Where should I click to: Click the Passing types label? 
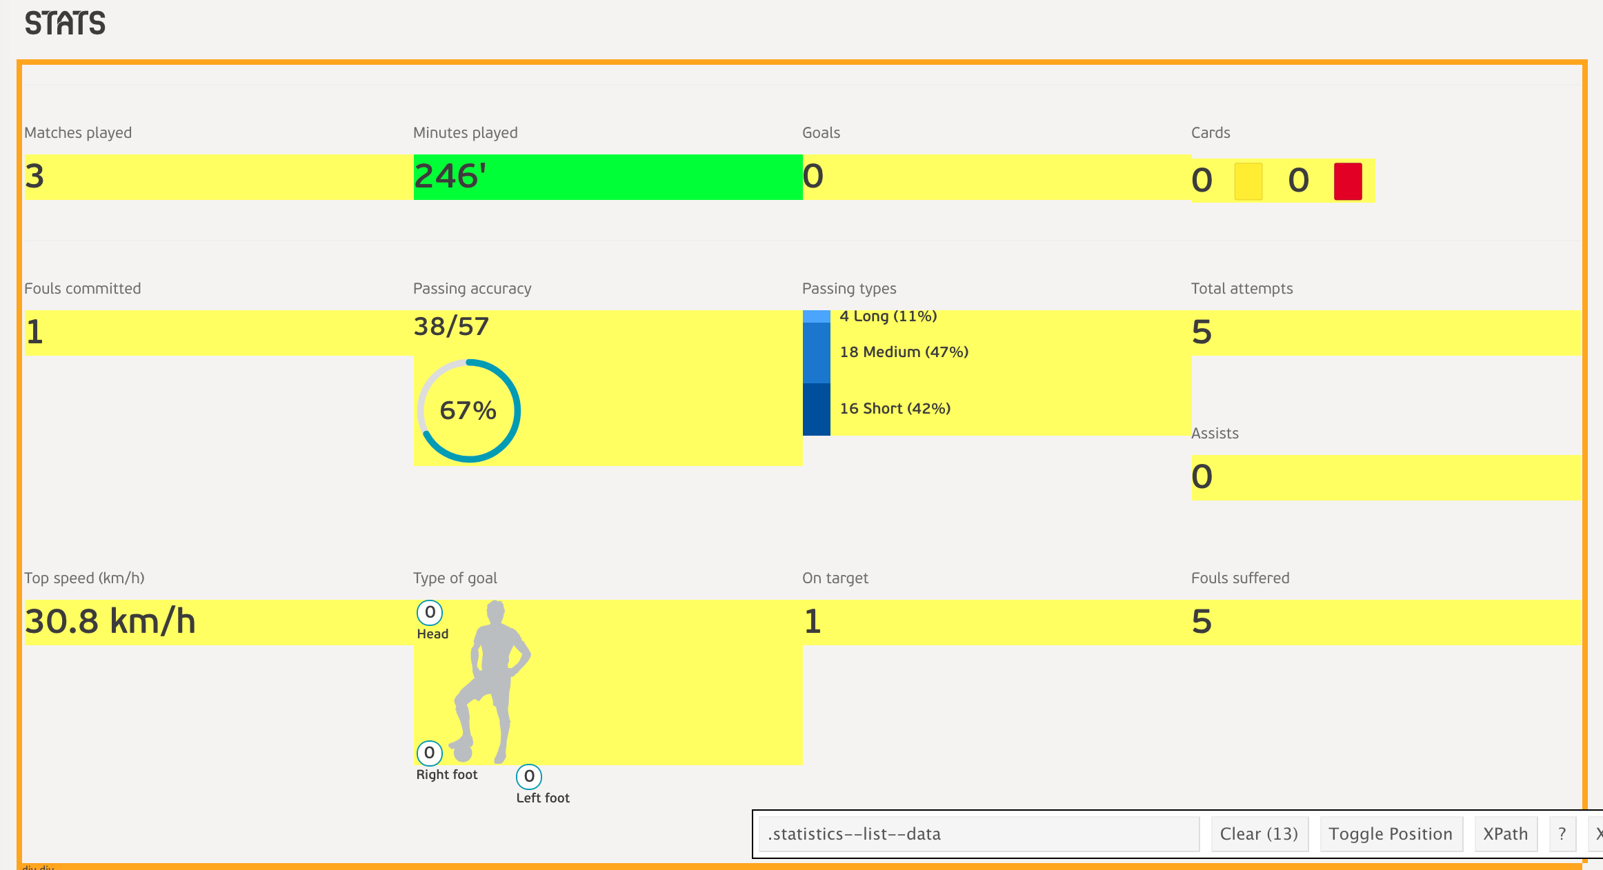pos(849,289)
